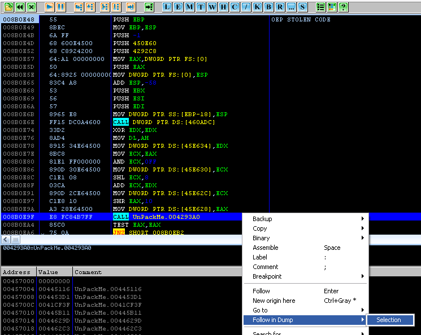
Task: Choose Assemble from the context menu
Action: click(266, 248)
